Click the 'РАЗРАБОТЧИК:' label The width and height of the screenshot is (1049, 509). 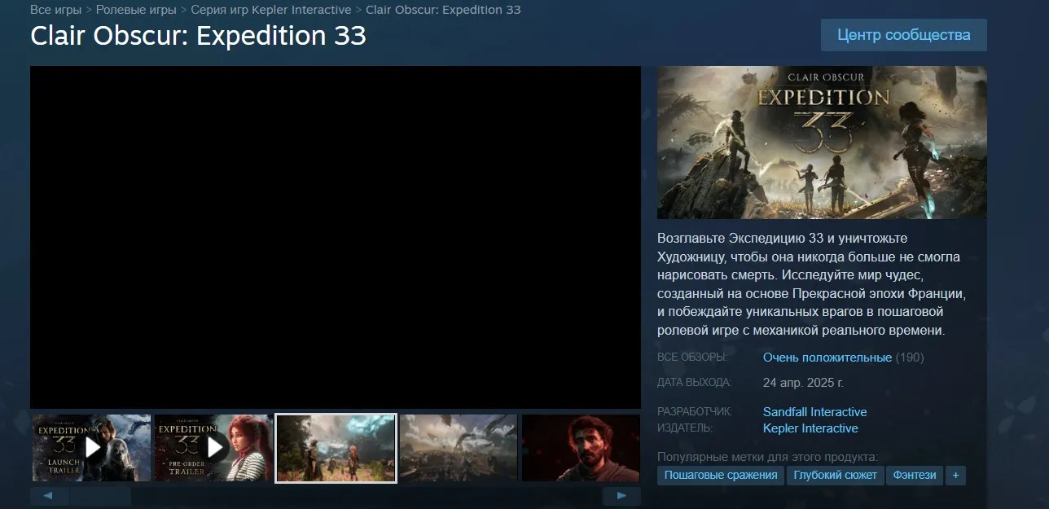(x=695, y=412)
